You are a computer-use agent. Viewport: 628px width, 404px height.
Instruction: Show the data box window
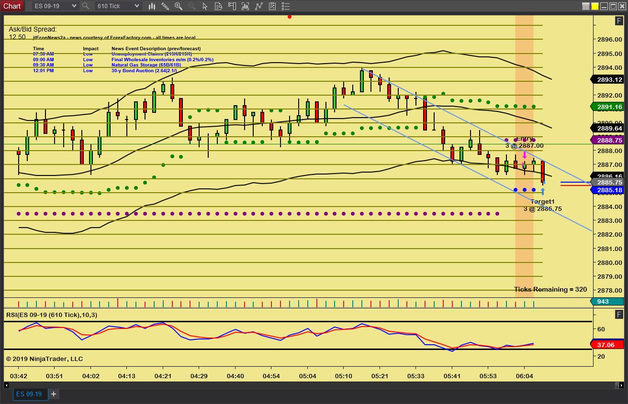219,6
